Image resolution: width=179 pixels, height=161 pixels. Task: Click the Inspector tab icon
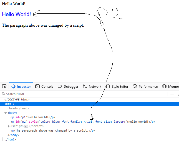point(13,86)
